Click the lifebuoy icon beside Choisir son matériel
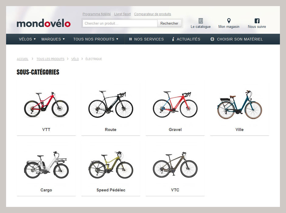286x213 pixels. 212,39
